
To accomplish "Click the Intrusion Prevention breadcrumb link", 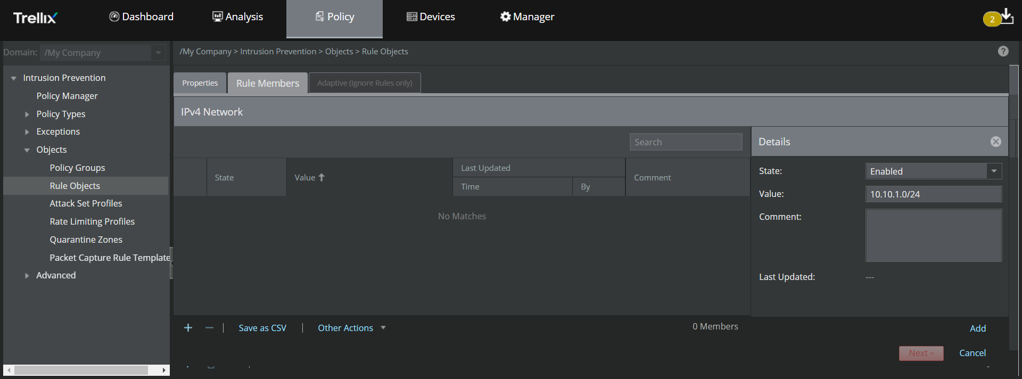I will tap(278, 52).
